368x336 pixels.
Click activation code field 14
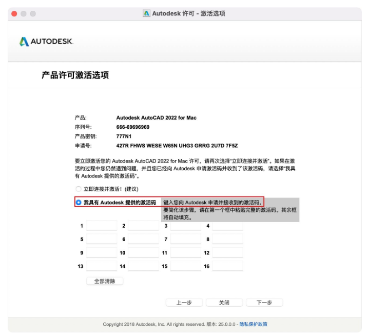[x=143, y=266]
